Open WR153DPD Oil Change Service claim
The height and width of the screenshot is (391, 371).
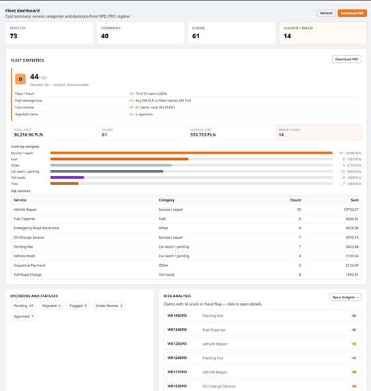click(x=263, y=386)
